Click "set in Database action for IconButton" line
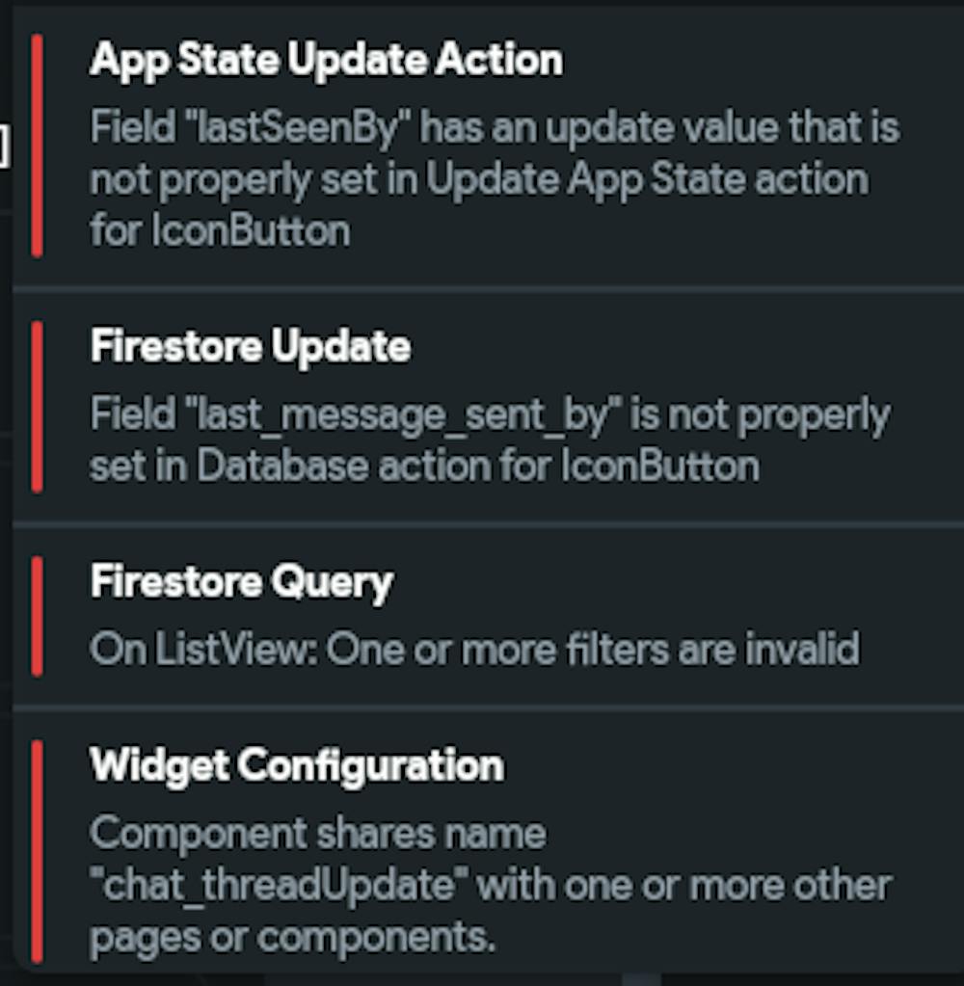Viewport: 964px width, 986px height. (x=424, y=466)
